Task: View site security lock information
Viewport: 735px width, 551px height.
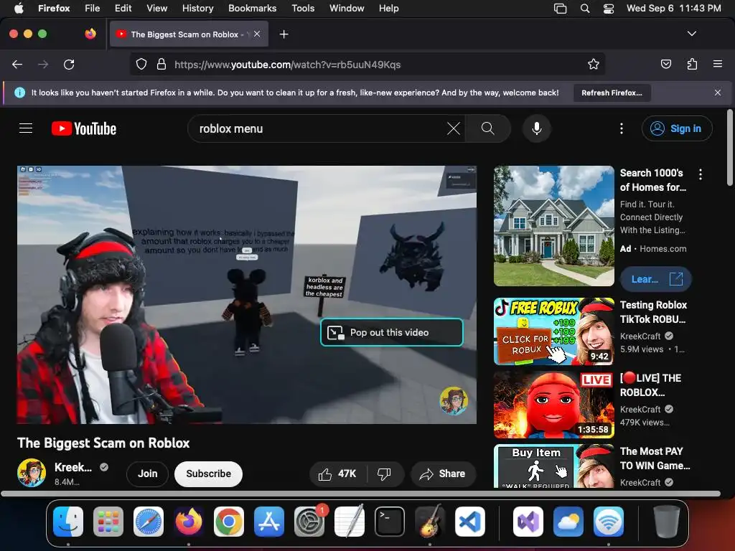Action: click(161, 64)
